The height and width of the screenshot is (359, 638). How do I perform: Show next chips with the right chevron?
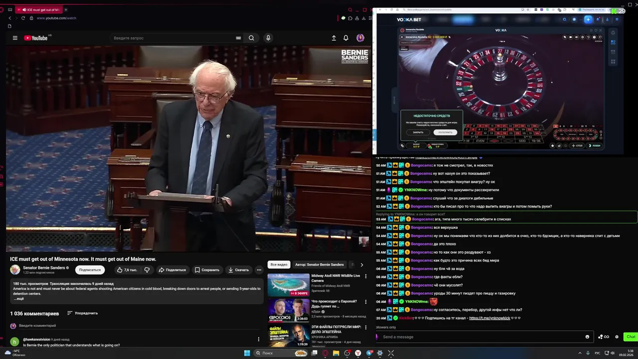362,265
